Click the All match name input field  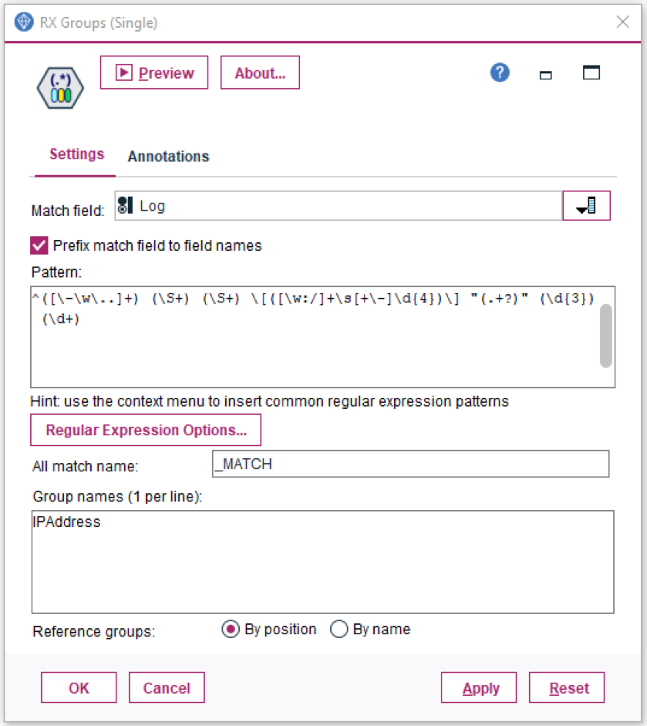(410, 464)
